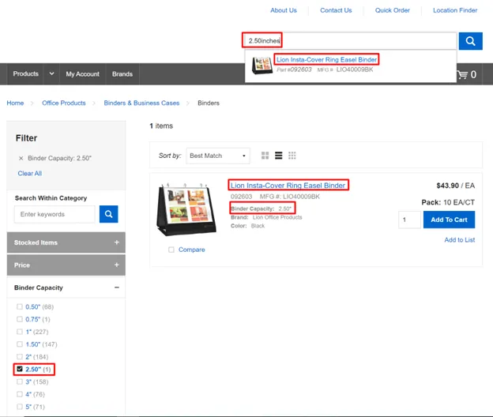
Task: Check the 3" binder capacity box
Action: (x=20, y=381)
